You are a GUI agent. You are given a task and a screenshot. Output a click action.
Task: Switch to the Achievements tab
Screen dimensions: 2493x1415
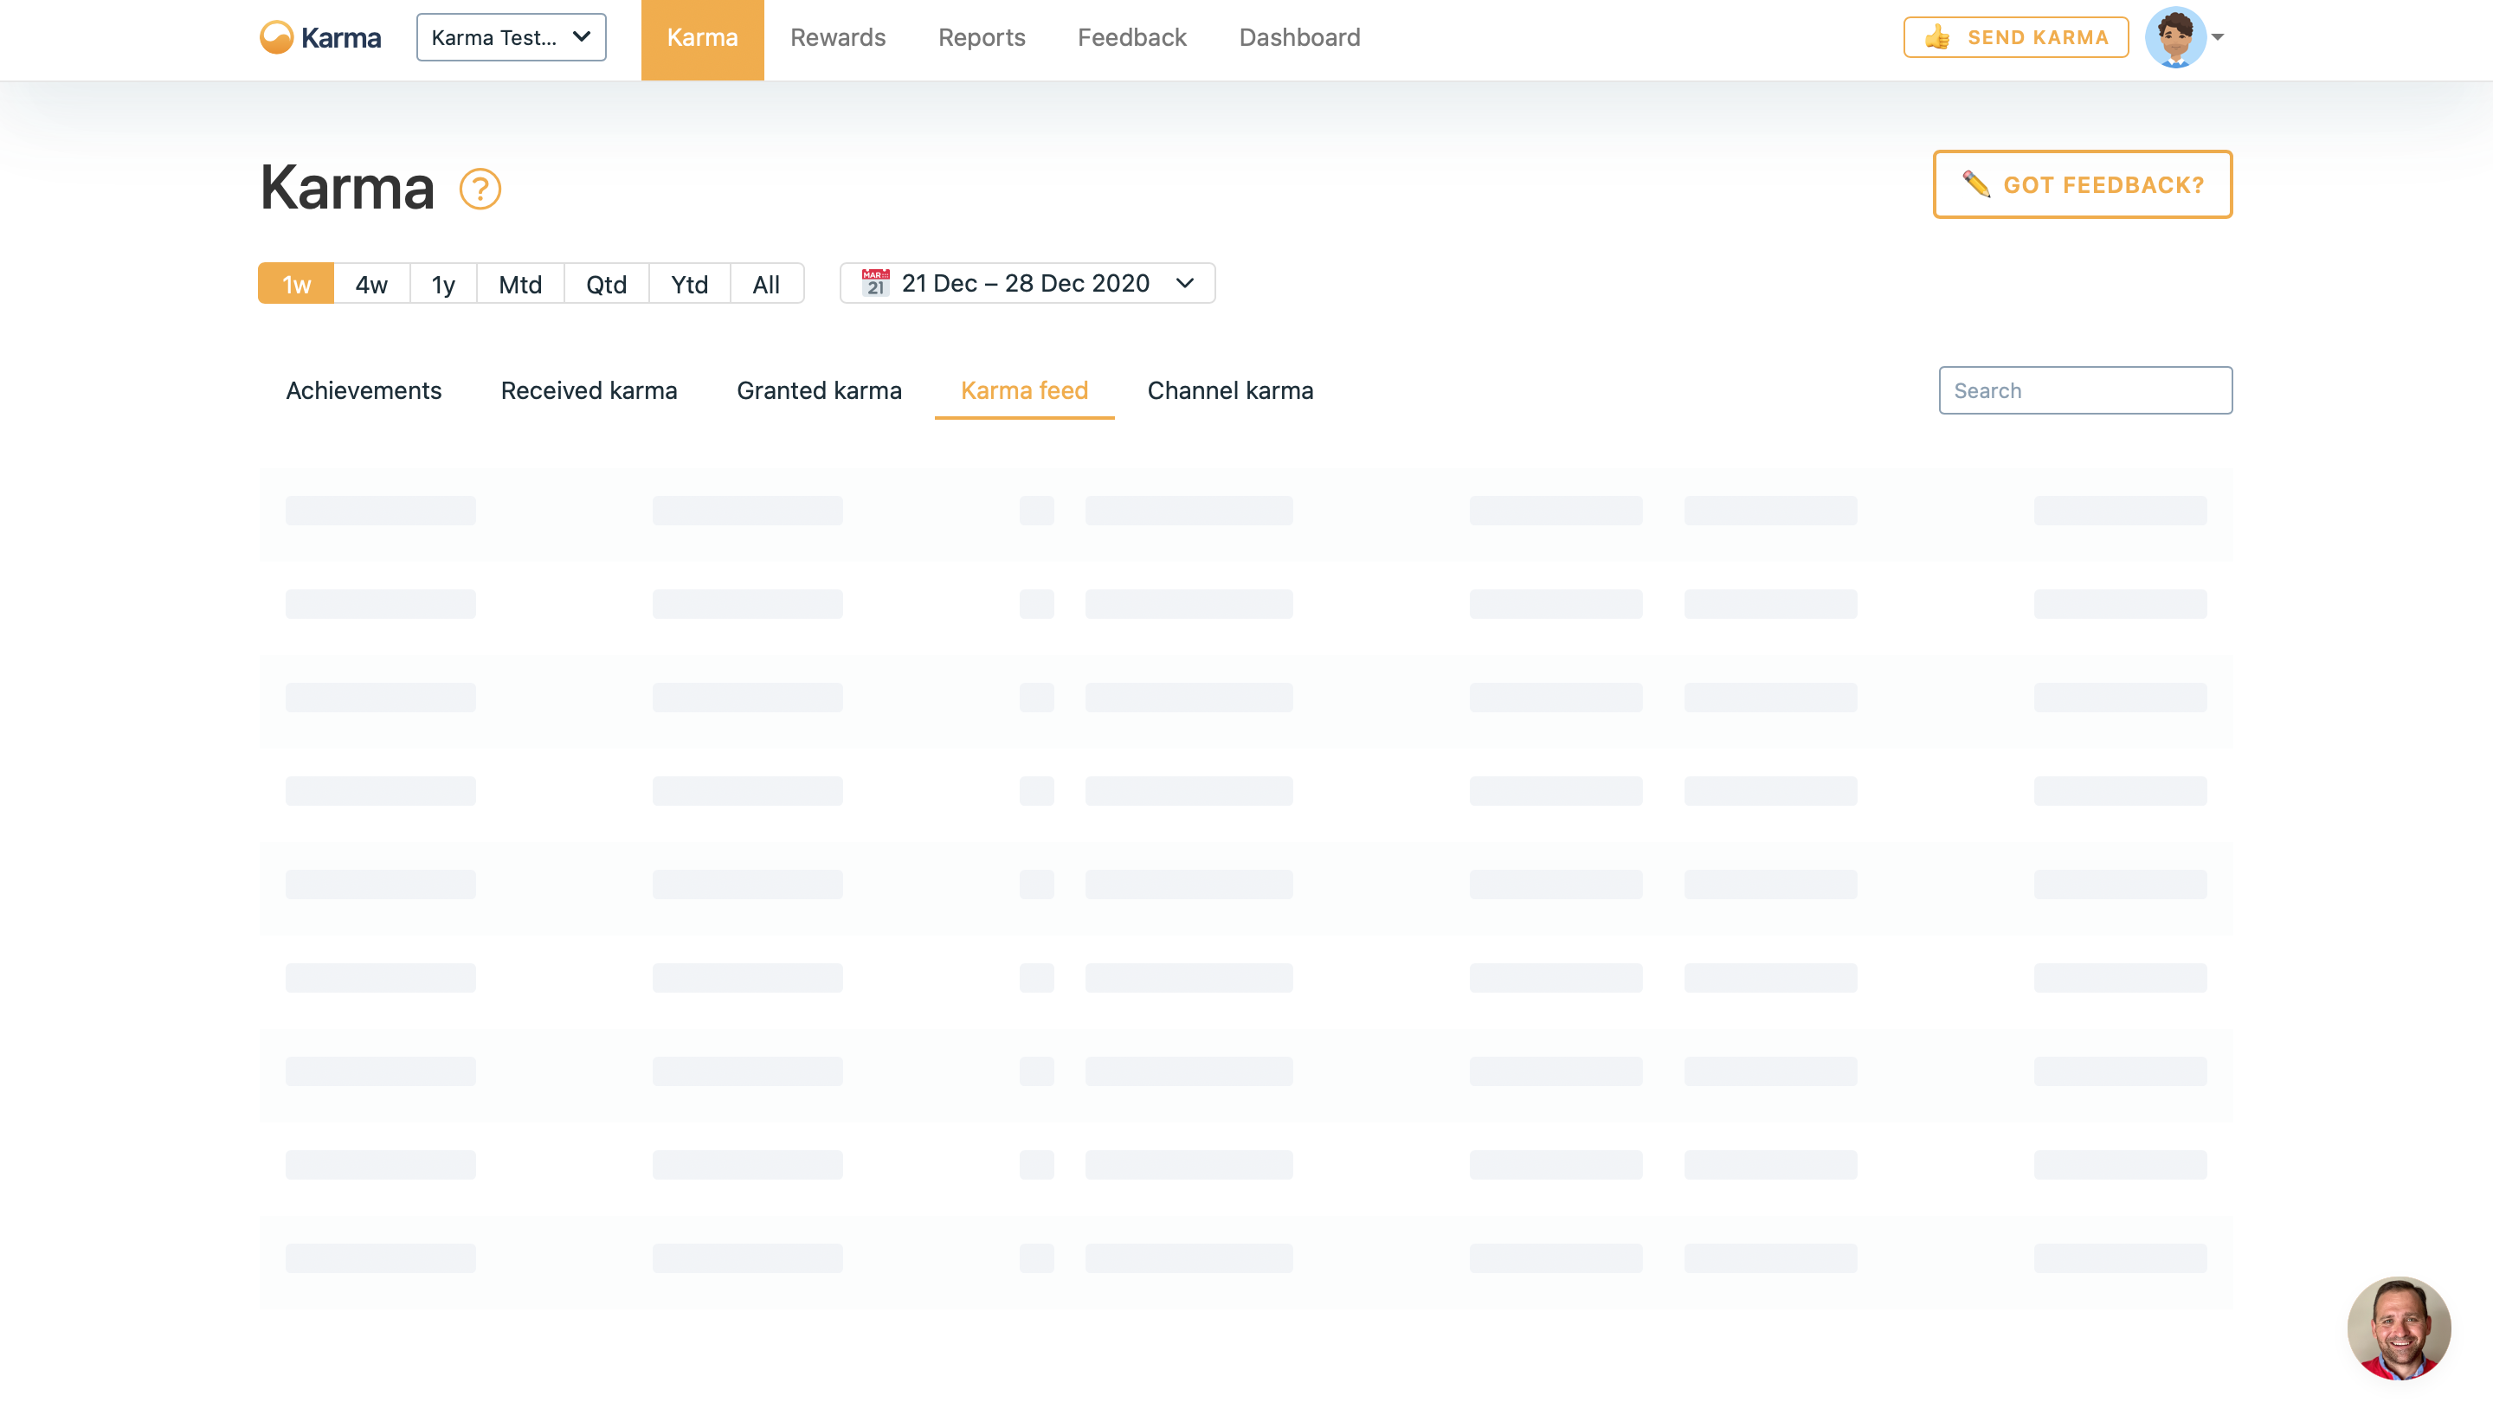(364, 390)
